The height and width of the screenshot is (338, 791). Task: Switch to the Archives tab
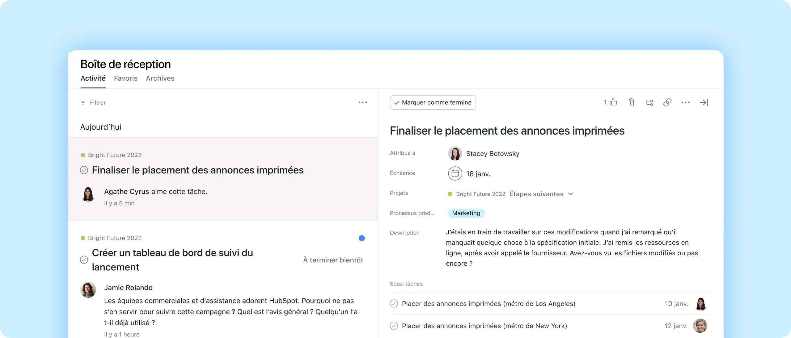[x=160, y=78]
